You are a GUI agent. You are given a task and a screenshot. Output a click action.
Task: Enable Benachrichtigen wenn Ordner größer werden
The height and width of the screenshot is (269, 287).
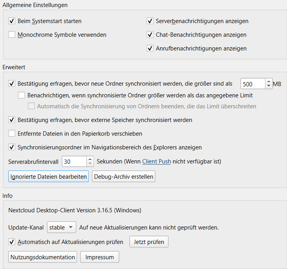coord(22,95)
